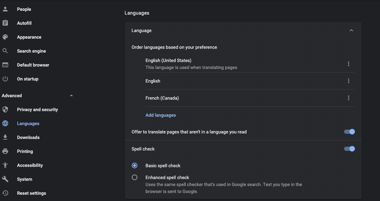The image size is (380, 201).
Task: Open the three-dot menu for French (Canada)
Action: [348, 98]
